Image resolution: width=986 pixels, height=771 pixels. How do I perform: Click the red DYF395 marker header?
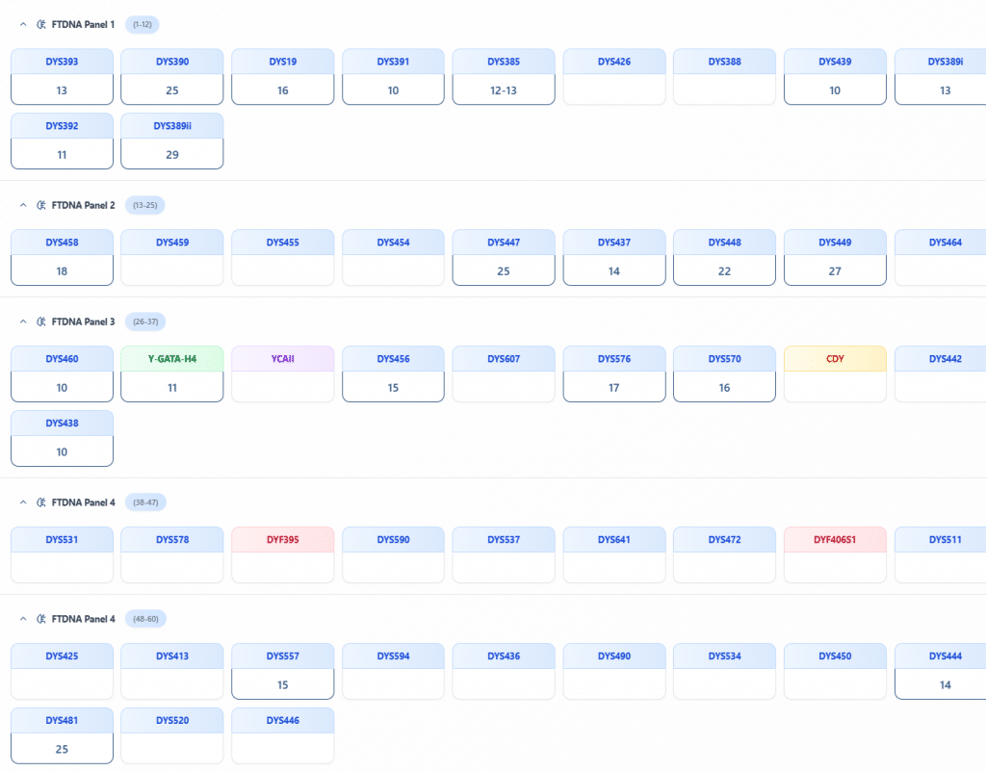282,540
